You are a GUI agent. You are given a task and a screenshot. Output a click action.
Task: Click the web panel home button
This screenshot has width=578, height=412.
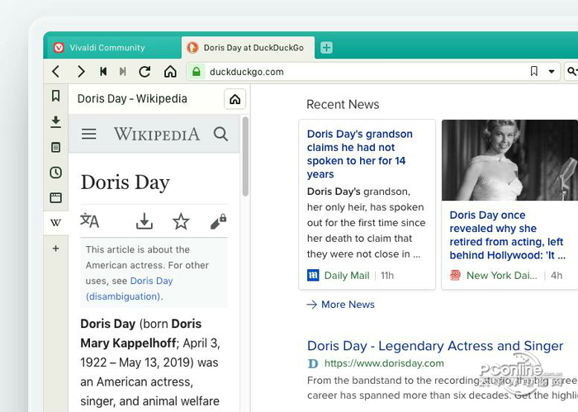[235, 99]
